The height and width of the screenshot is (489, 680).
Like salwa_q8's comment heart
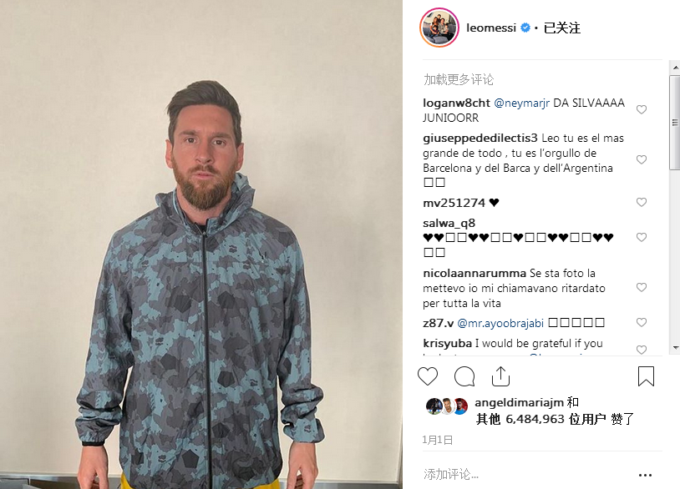642,237
